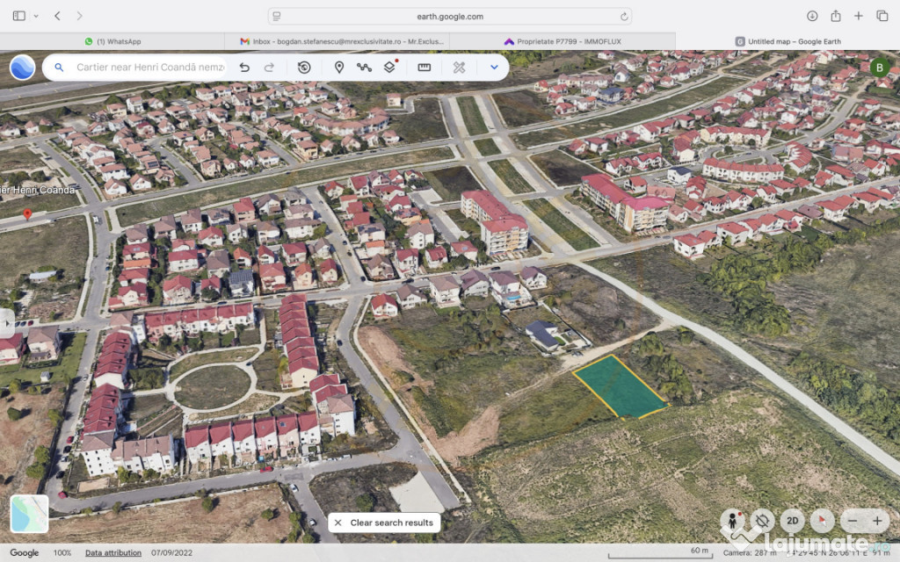This screenshot has height=562, width=900.
Task: Click the undo arrow in Earth toolbar
Action: [244, 67]
